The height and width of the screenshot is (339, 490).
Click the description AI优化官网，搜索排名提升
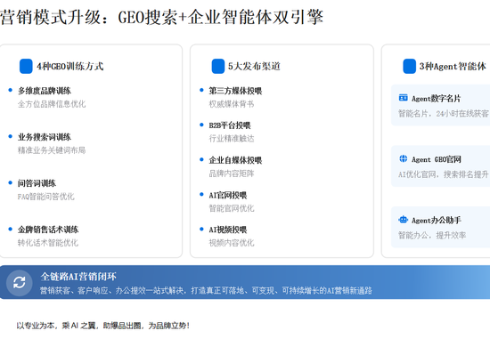(x=444, y=174)
